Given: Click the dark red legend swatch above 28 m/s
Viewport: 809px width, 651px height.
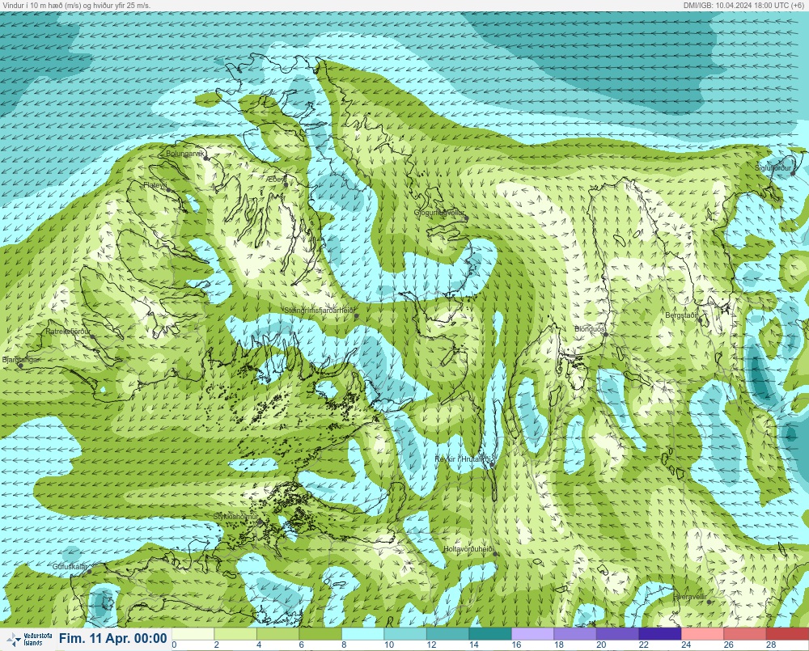Looking at the screenshot, I should tap(788, 633).
